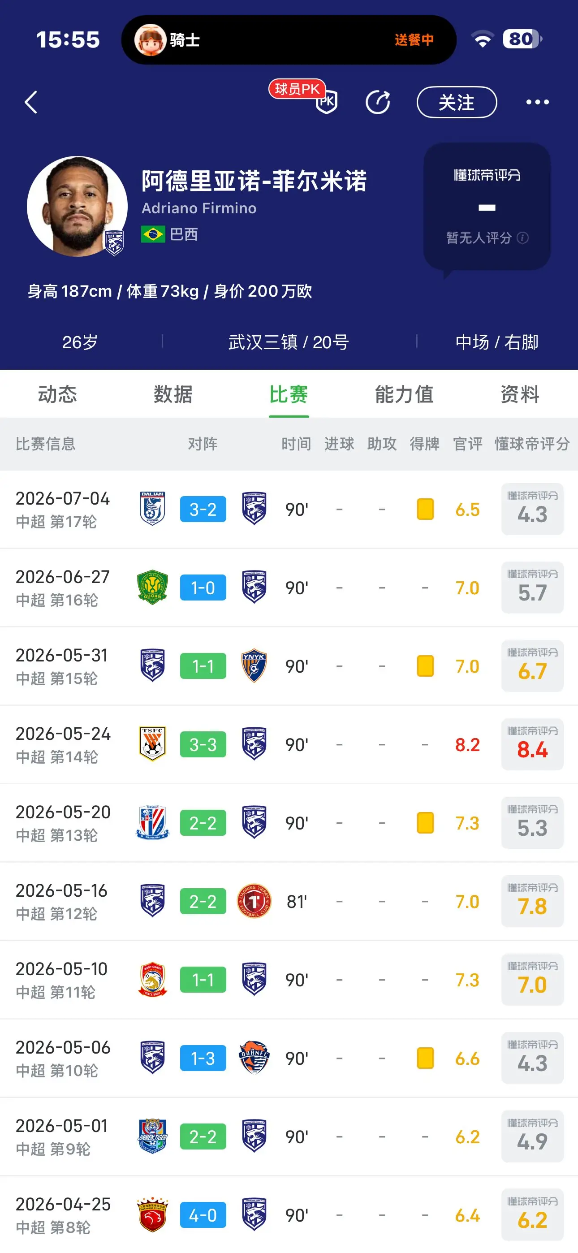Image resolution: width=578 pixels, height=1253 pixels.
Task: Tap the yellow card in the 2026-07-04 match
Action: 425,509
